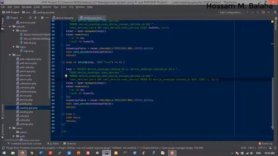278x156 pixels.
Task: Click the Plugin Error status message
Action: pyautogui.click(x=105, y=148)
